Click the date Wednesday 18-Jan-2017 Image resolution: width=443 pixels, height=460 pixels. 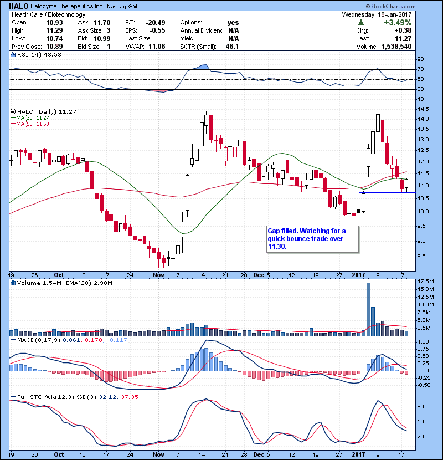click(377, 14)
